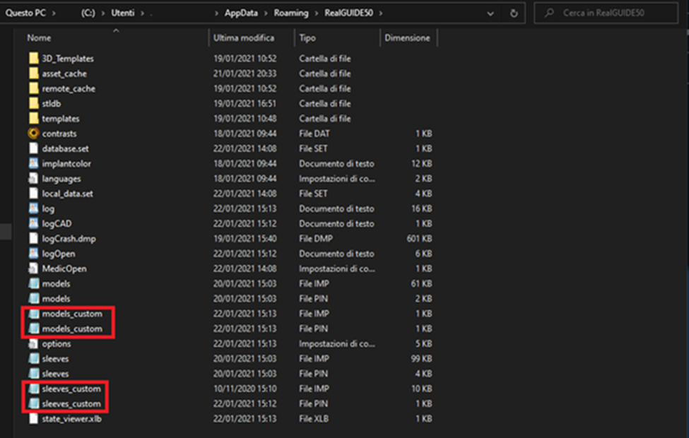Sort files by the Nome column header
This screenshot has height=438, width=689.
[40, 37]
